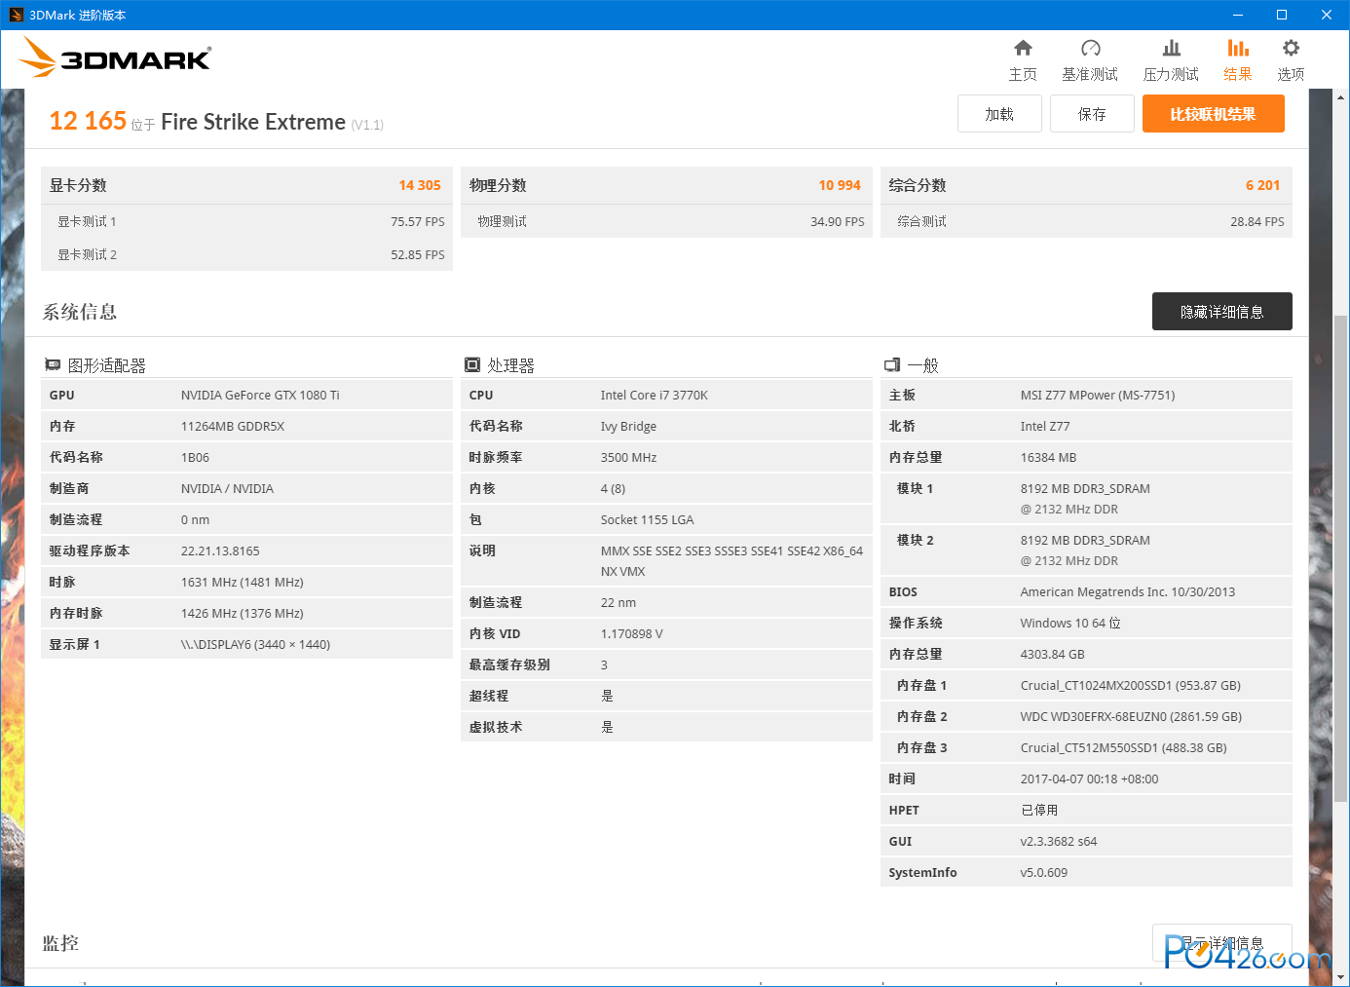Click the 内存盘 2 value WDC WD30EFRX-68EUZN0
The image size is (1350, 987).
pos(1093,716)
